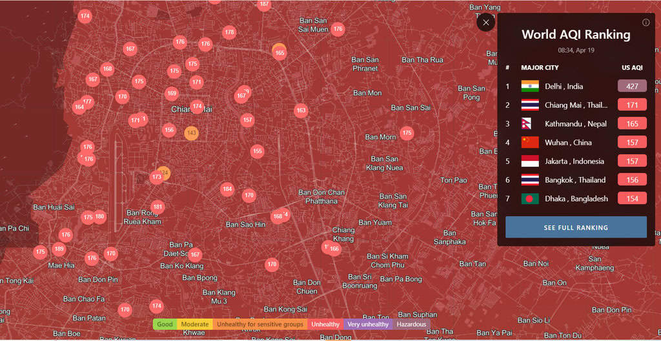Click the 427 AQI badge for Delhi
Screen dimensions: 661x341
click(x=631, y=87)
